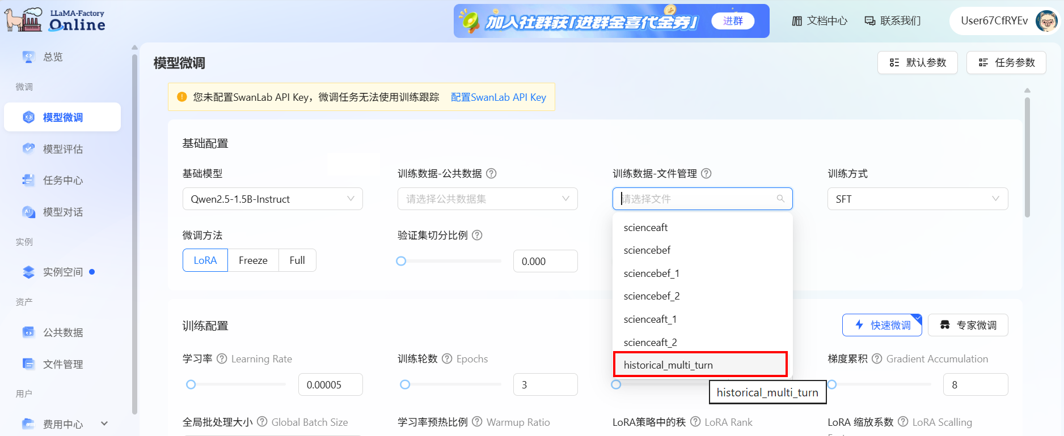Viewport: 1064px width, 436px height.
Task: Click the help icon beside 验证集切分比例
Action: tap(477, 235)
